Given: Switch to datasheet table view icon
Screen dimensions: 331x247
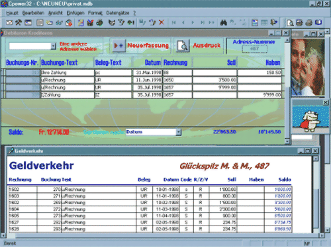Looking at the screenshot, I should (x=264, y=22).
